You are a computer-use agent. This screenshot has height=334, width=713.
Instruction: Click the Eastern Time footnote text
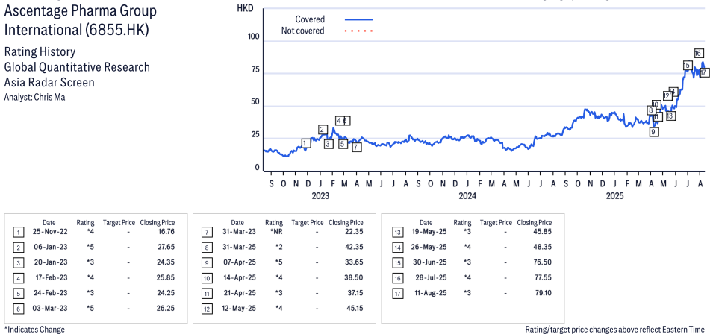click(614, 329)
